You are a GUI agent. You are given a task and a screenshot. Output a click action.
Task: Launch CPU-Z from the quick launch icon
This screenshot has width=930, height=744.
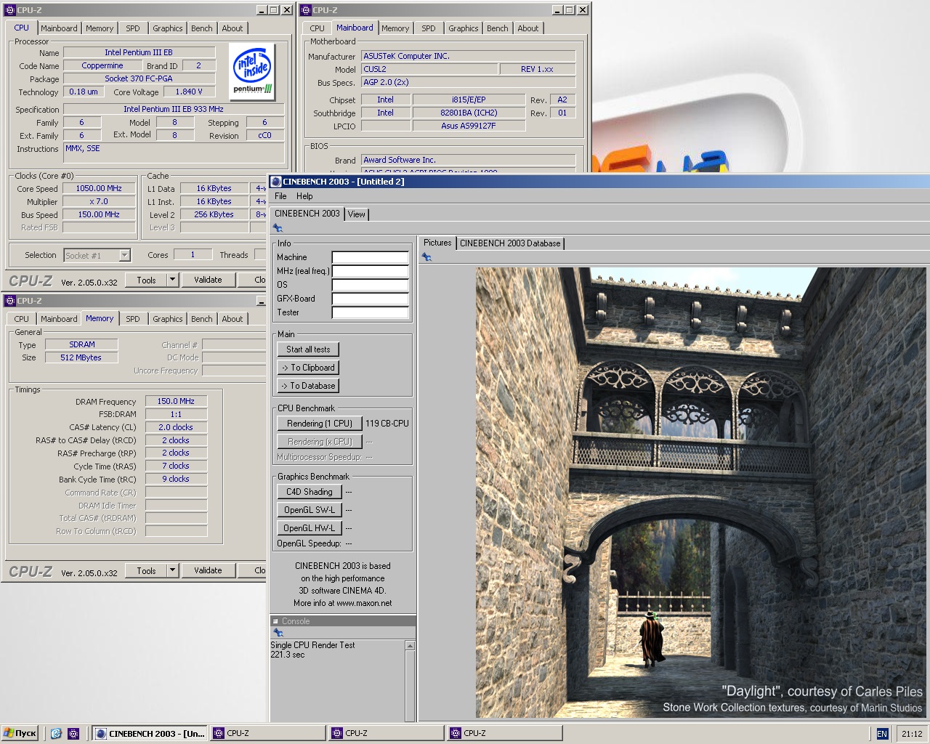(73, 734)
